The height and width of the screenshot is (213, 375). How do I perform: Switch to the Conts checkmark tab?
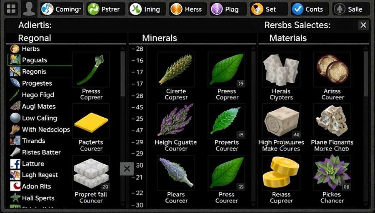coord(310,9)
